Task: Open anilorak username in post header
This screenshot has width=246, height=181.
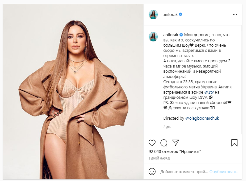Action: 170,15
